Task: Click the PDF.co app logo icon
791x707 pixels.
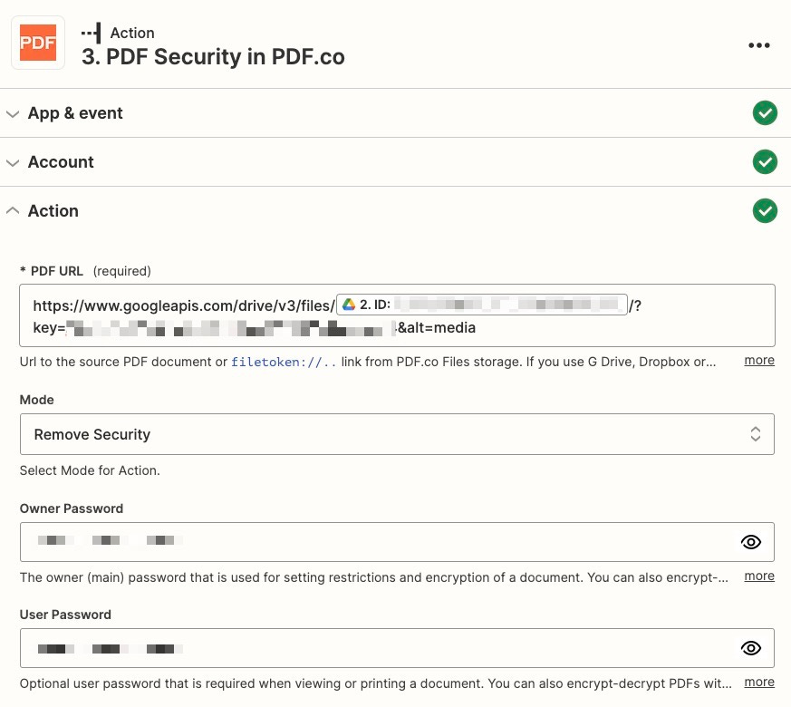Action: click(37, 42)
